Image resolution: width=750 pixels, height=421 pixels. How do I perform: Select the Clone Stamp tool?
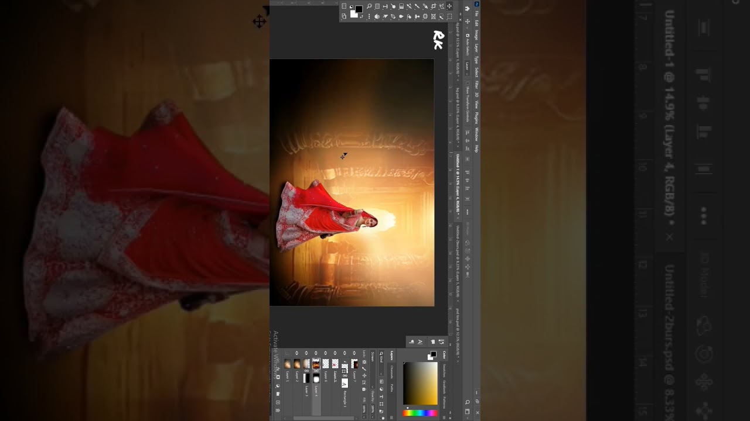click(417, 16)
